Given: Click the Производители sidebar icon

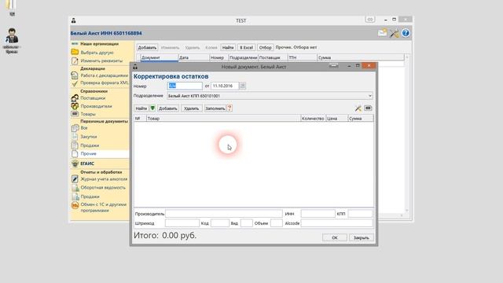Looking at the screenshot, I should tap(75, 106).
